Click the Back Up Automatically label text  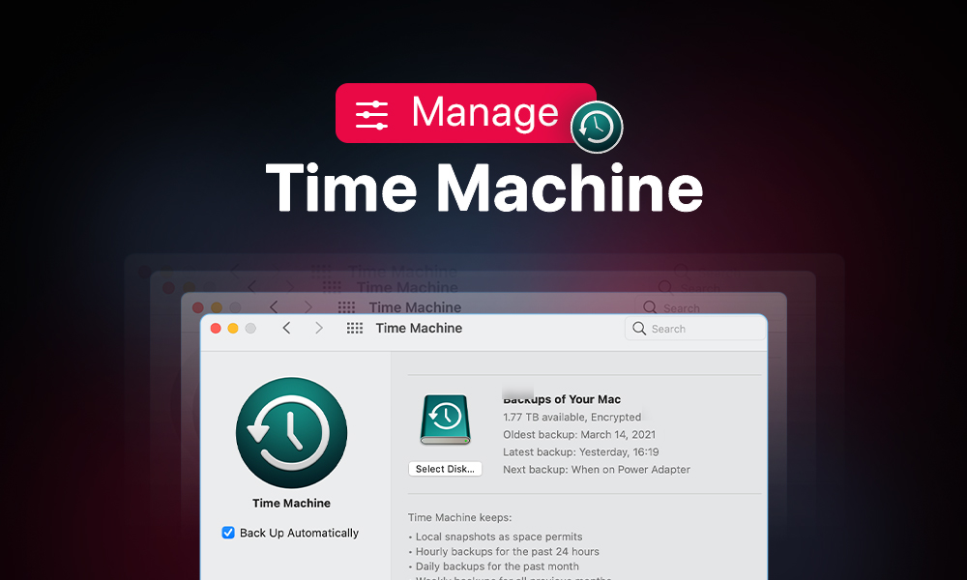299,533
